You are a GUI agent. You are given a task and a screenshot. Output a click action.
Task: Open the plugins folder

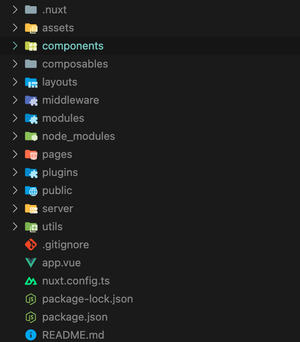60,173
